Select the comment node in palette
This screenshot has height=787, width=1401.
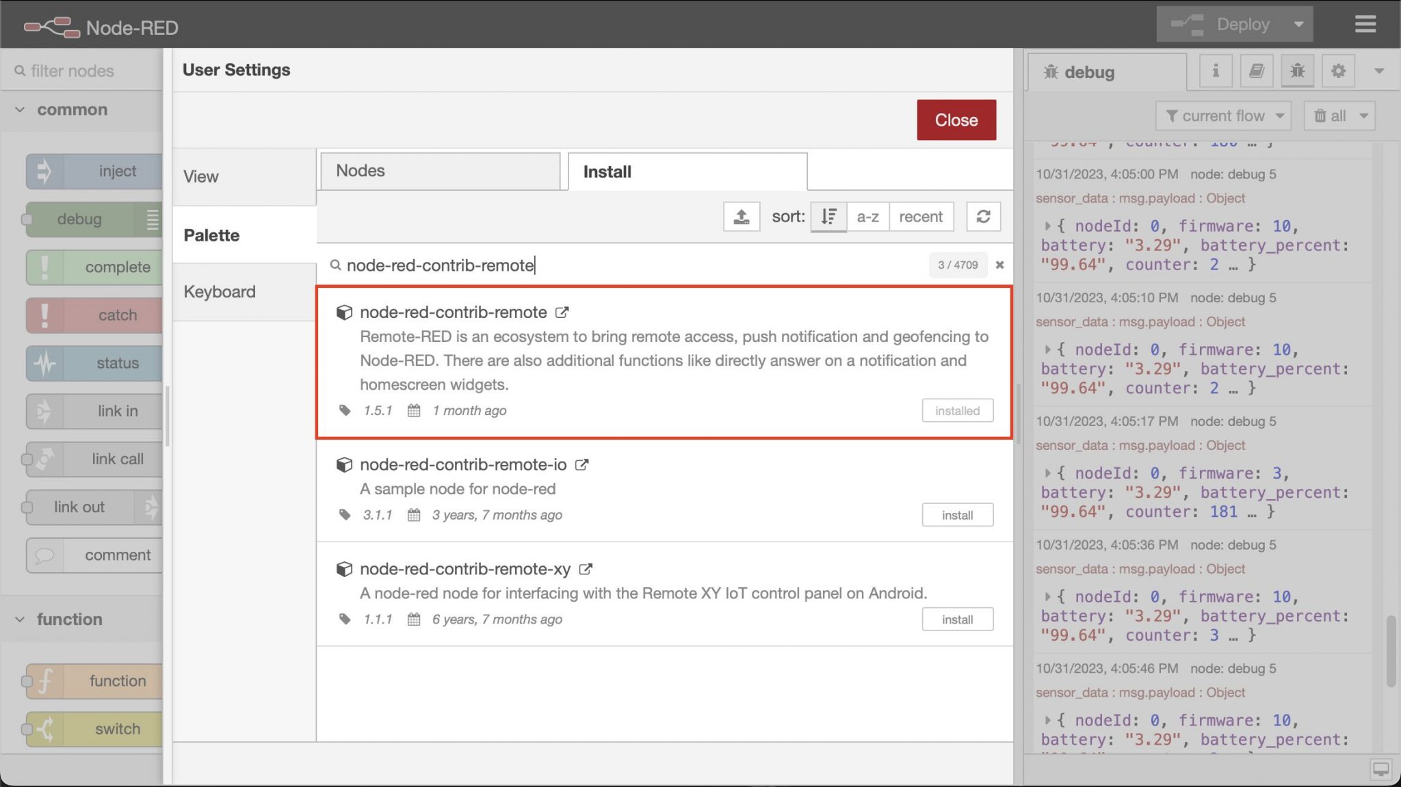(94, 555)
